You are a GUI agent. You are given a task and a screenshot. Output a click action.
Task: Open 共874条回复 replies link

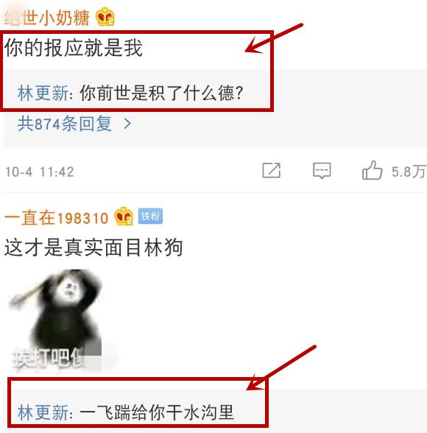coord(65,124)
